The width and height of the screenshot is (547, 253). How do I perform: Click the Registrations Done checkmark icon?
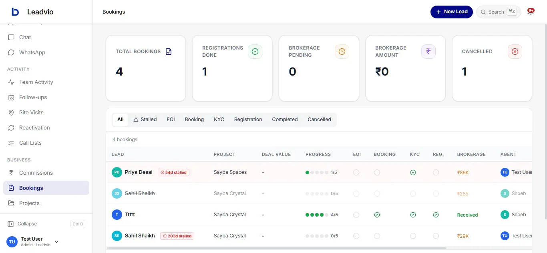255,52
